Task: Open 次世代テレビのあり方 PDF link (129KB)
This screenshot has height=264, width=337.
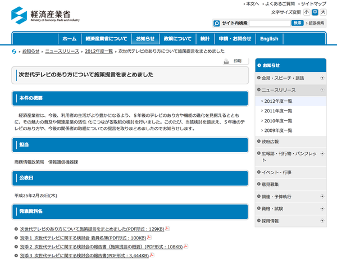Action: 92,229
